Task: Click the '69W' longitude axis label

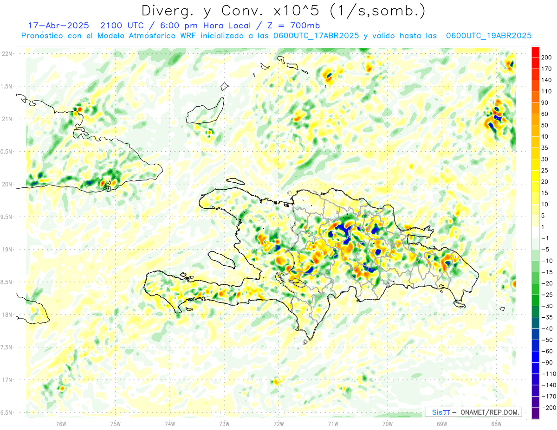Action: [x=441, y=424]
